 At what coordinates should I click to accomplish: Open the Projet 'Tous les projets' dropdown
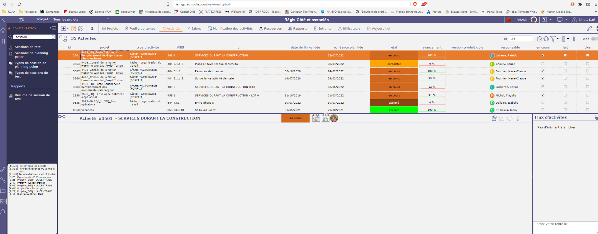click(x=108, y=19)
